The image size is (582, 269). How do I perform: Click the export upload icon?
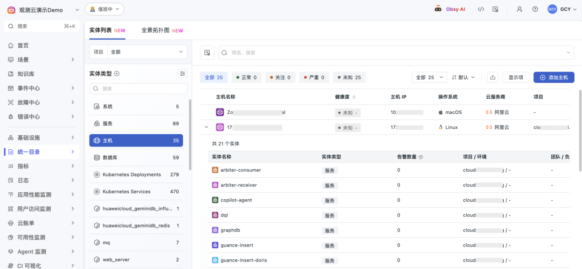click(493, 77)
